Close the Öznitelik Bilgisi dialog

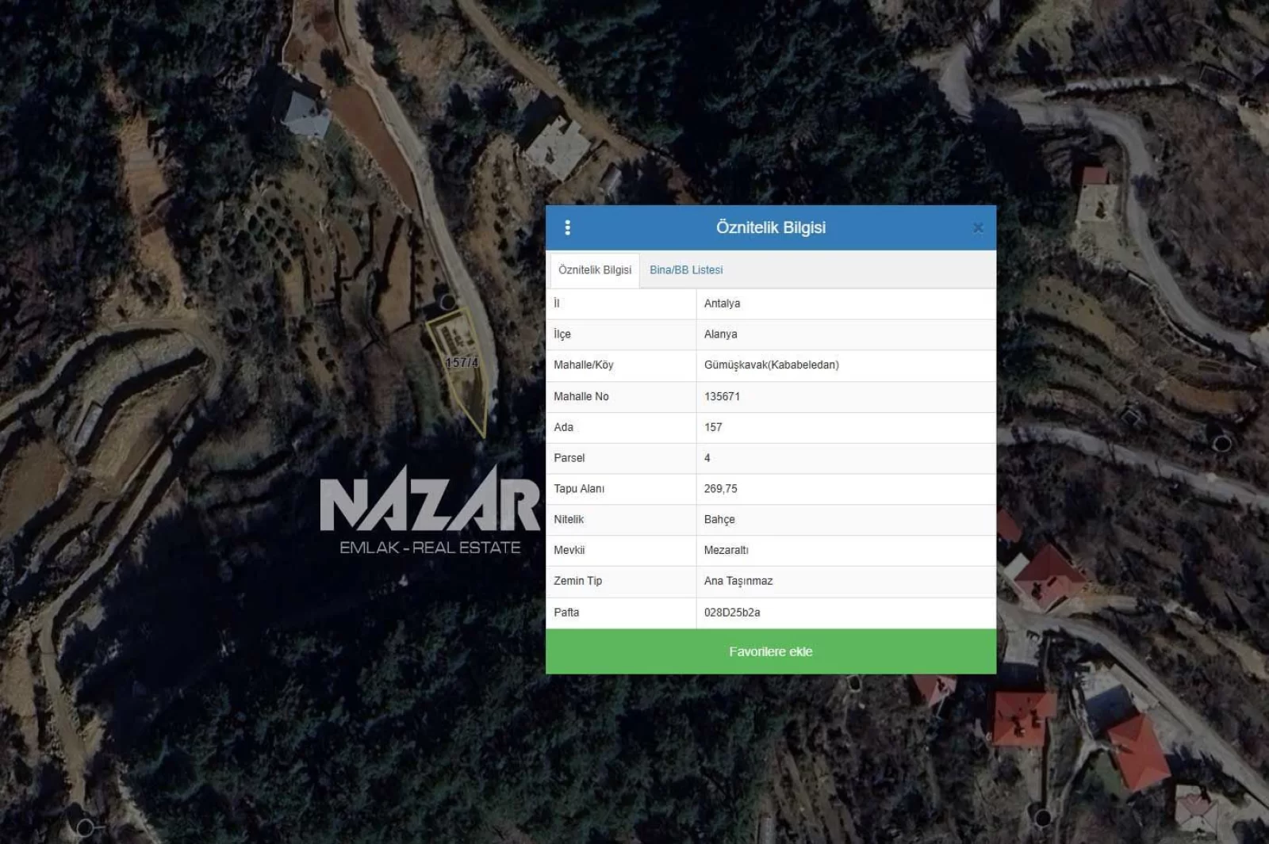[x=978, y=228]
